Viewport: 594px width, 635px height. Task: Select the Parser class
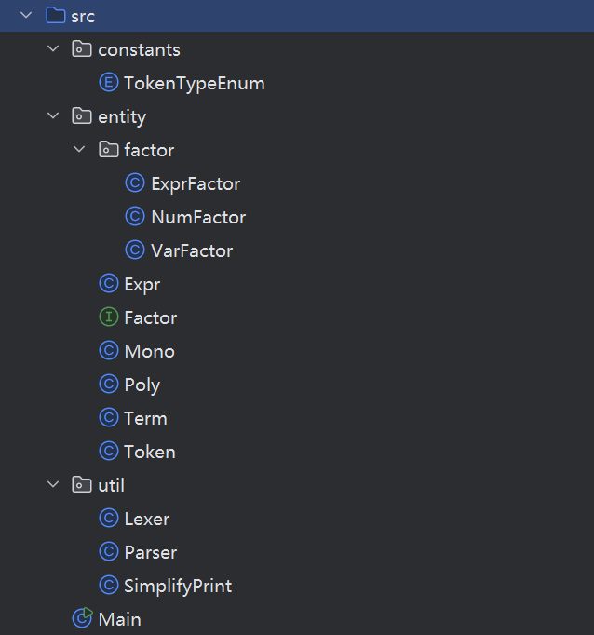[150, 553]
